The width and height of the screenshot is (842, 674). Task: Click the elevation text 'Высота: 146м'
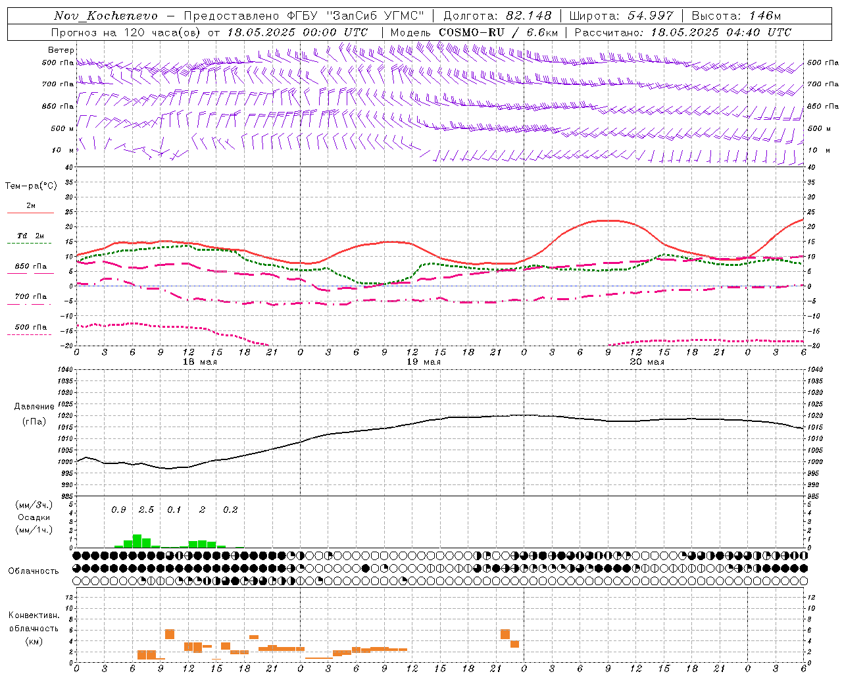coord(736,16)
